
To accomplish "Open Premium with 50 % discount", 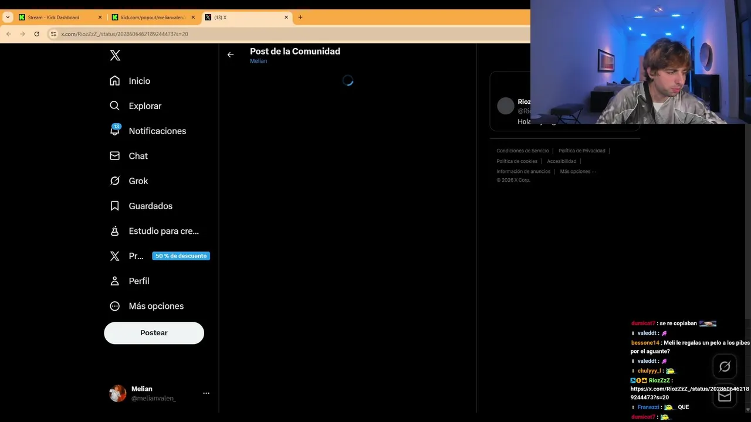I will click(x=160, y=256).
